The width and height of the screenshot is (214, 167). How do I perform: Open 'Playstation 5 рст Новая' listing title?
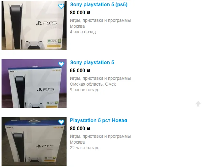click(x=98, y=121)
